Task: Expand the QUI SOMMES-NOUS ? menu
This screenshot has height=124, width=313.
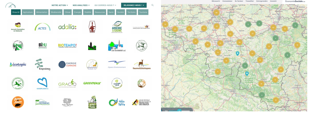Action: (105, 5)
